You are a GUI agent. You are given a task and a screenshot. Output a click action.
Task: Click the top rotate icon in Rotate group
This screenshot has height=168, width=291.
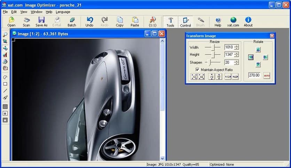pyautogui.click(x=258, y=49)
